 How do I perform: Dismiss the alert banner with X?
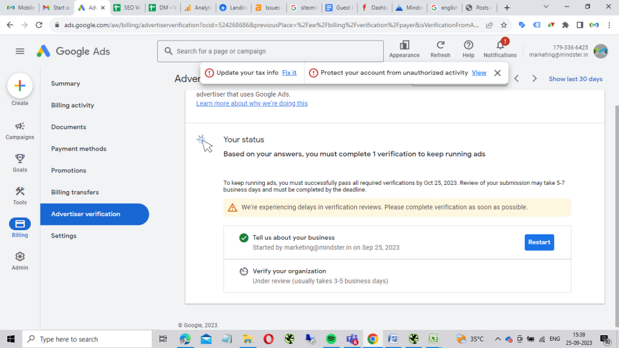(x=497, y=72)
